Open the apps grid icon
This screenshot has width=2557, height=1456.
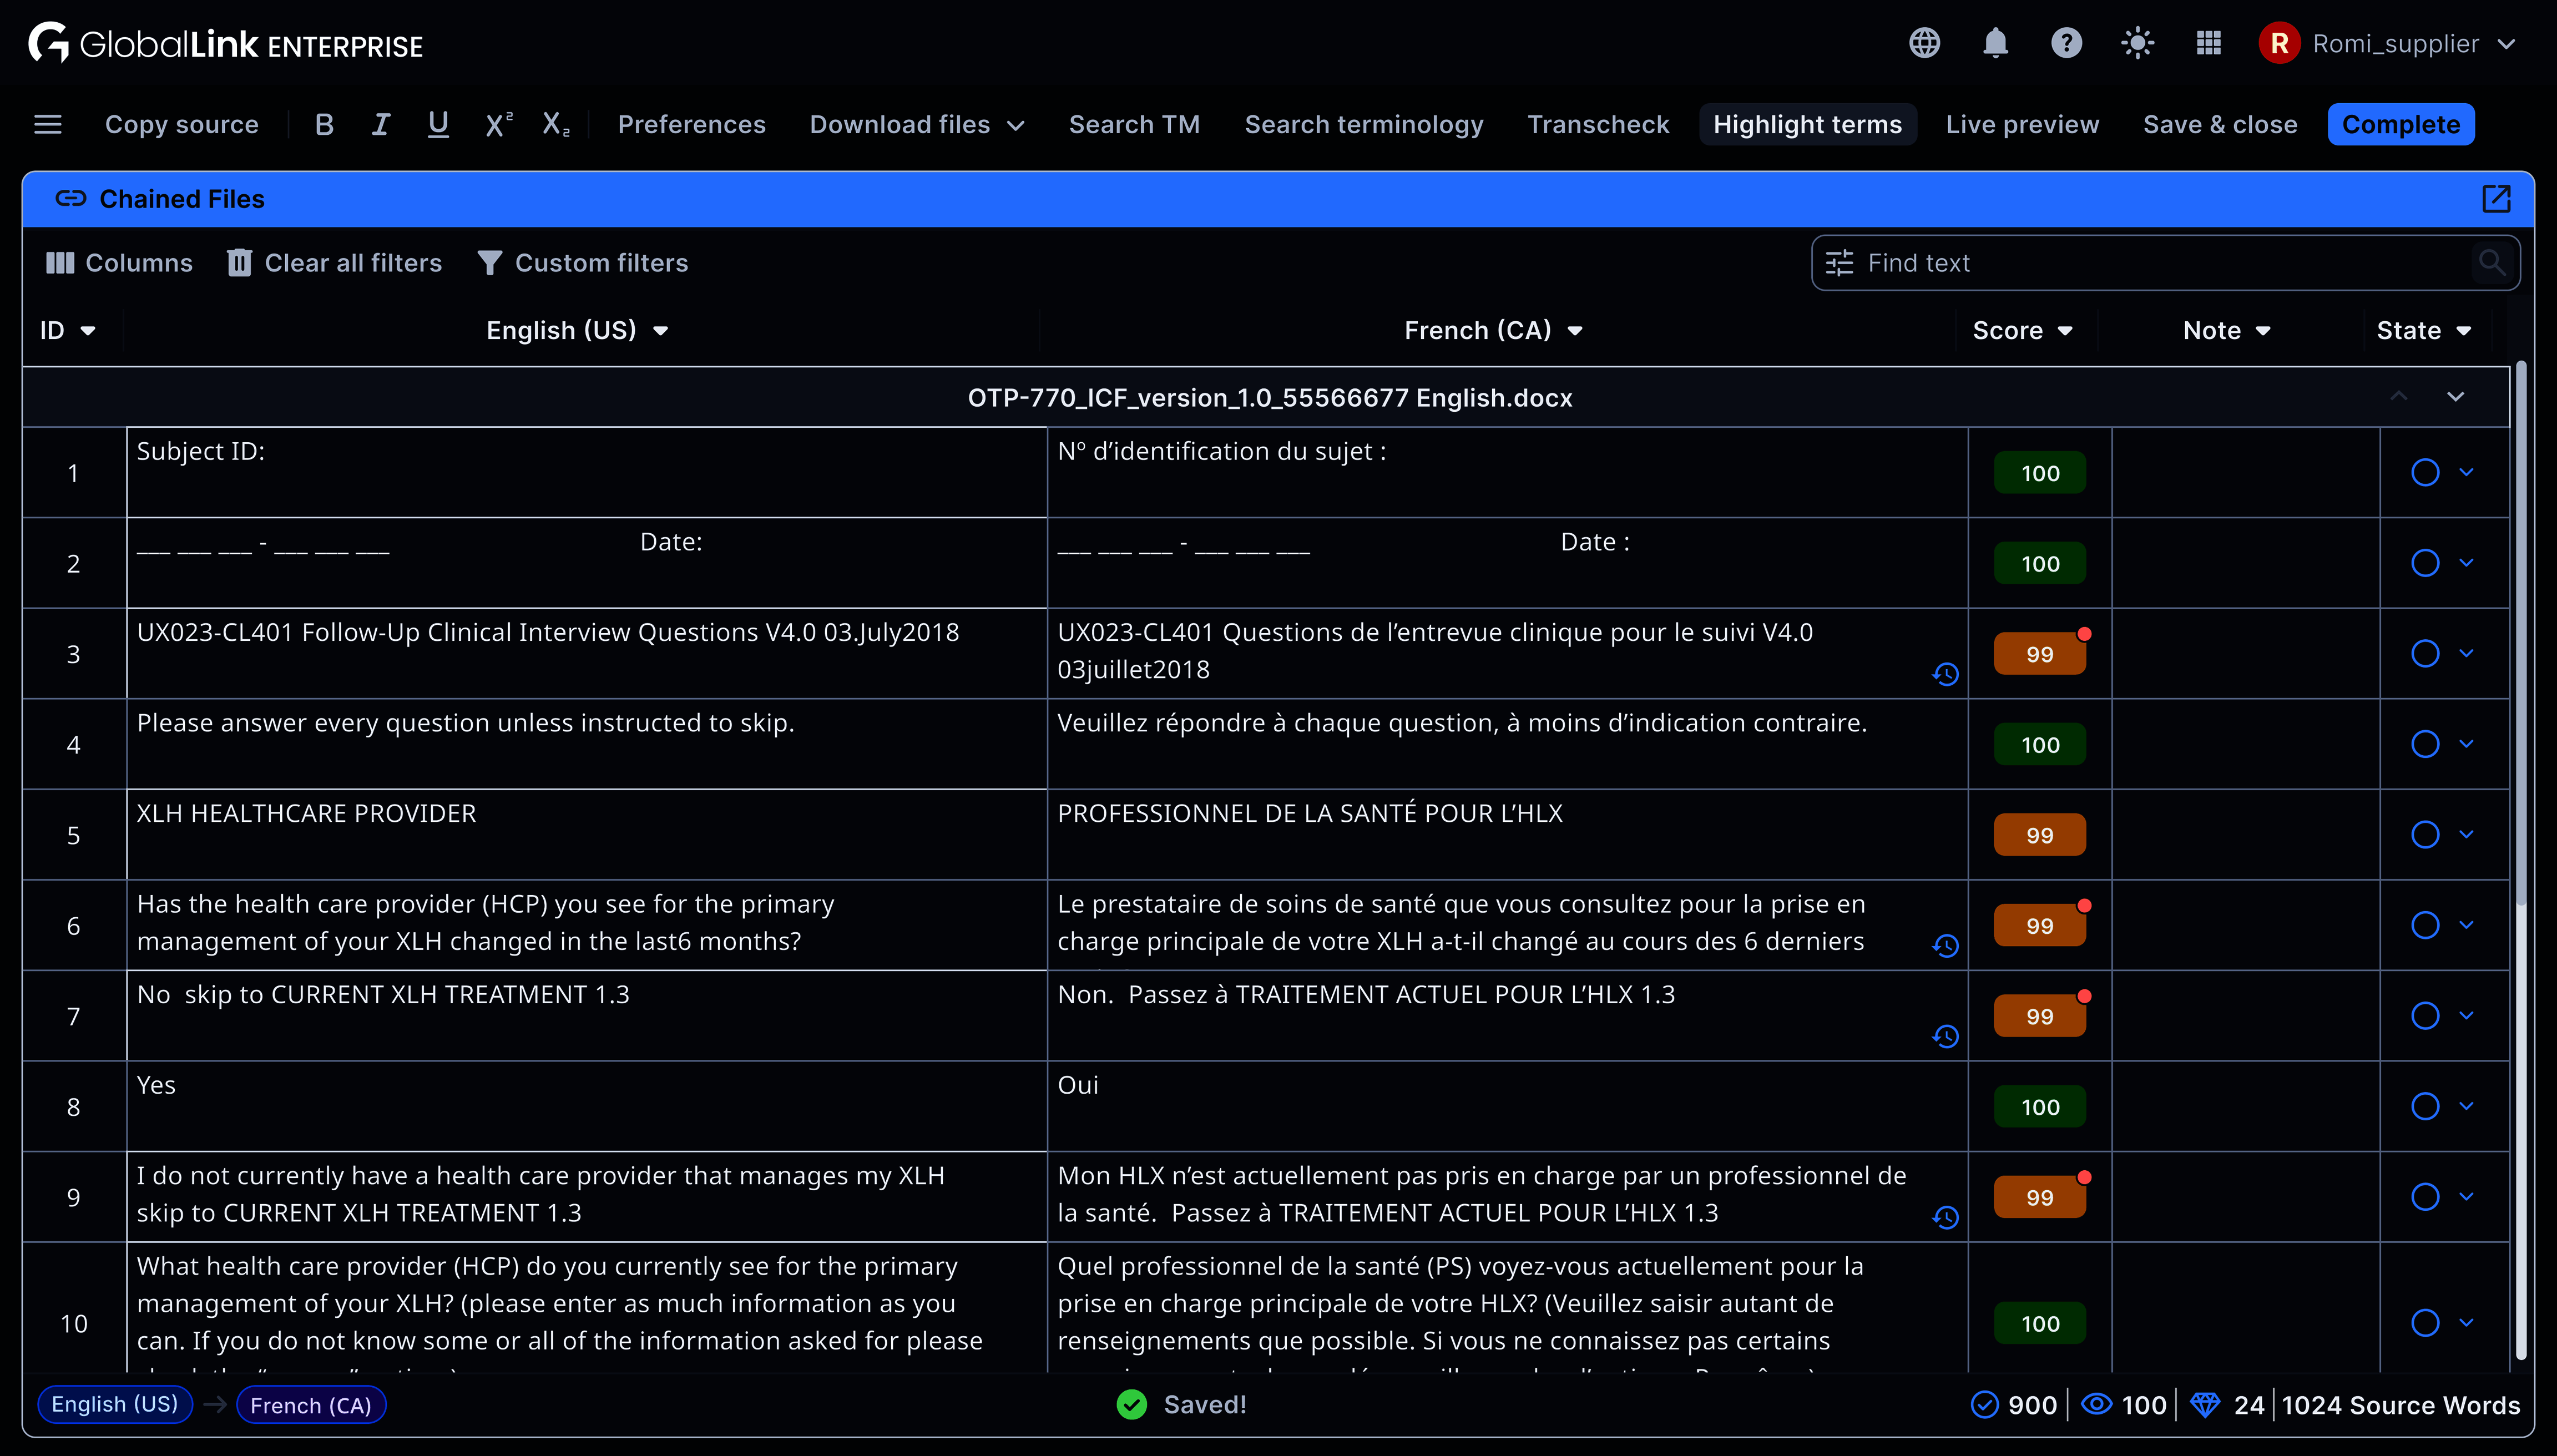[x=2208, y=43]
